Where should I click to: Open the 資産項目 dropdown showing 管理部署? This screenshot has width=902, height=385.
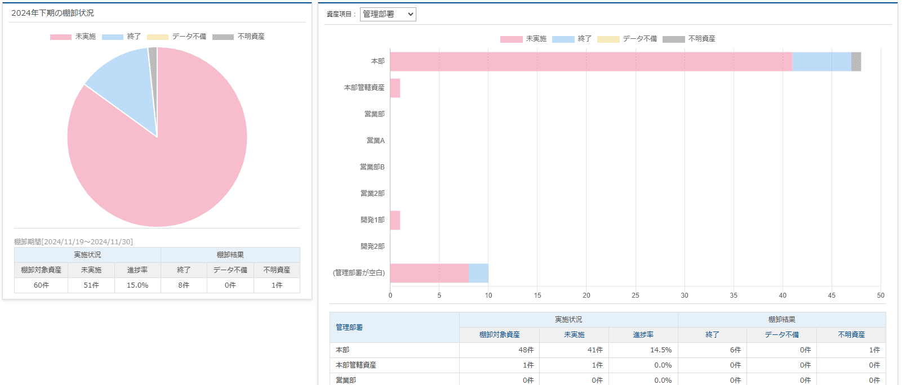(x=388, y=14)
